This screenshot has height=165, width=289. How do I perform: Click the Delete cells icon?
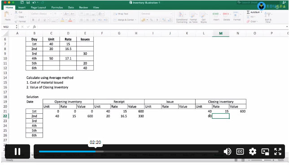click(x=226, y=14)
